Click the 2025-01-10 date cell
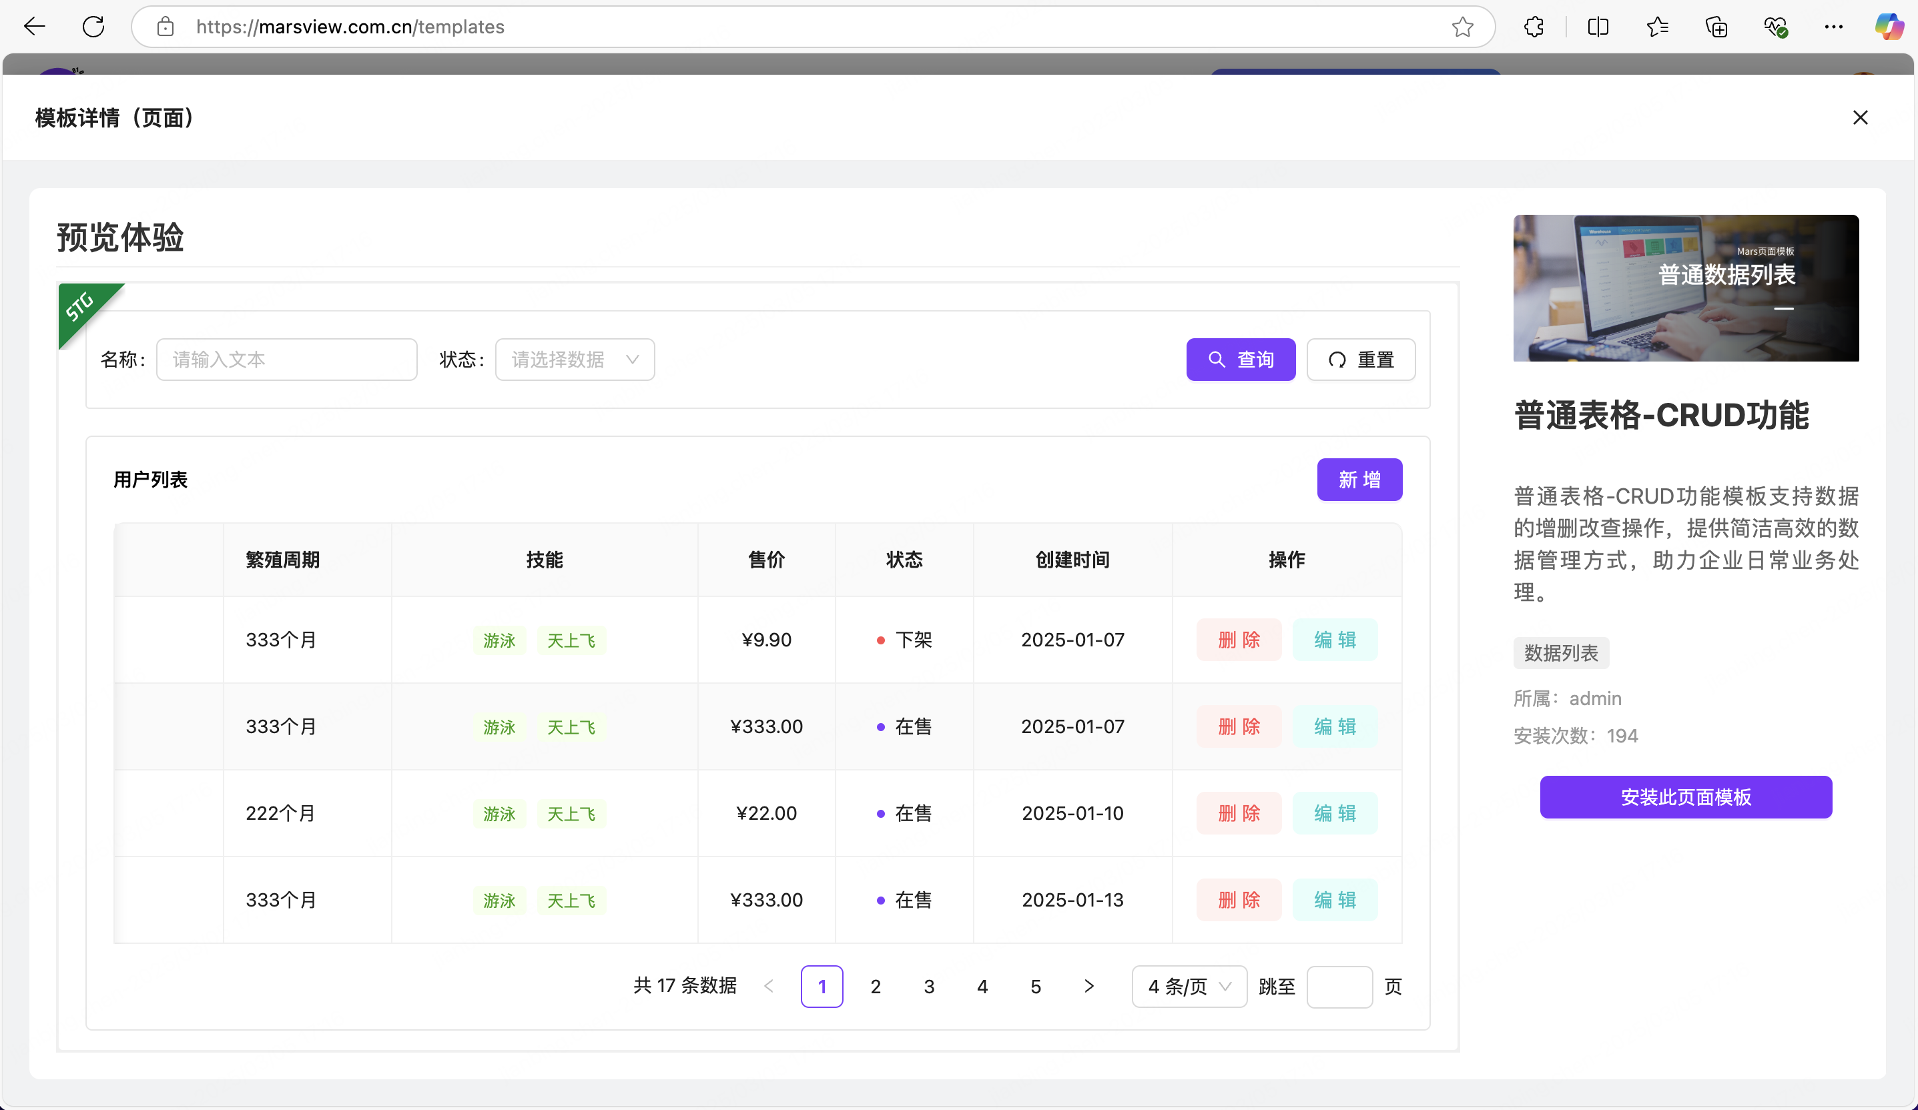This screenshot has height=1110, width=1918. click(x=1072, y=813)
